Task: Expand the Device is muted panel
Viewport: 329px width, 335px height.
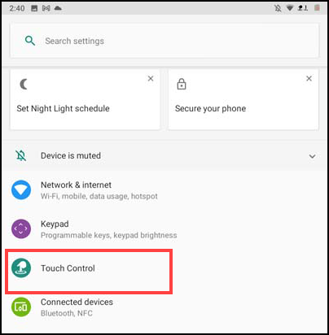Action: point(312,156)
